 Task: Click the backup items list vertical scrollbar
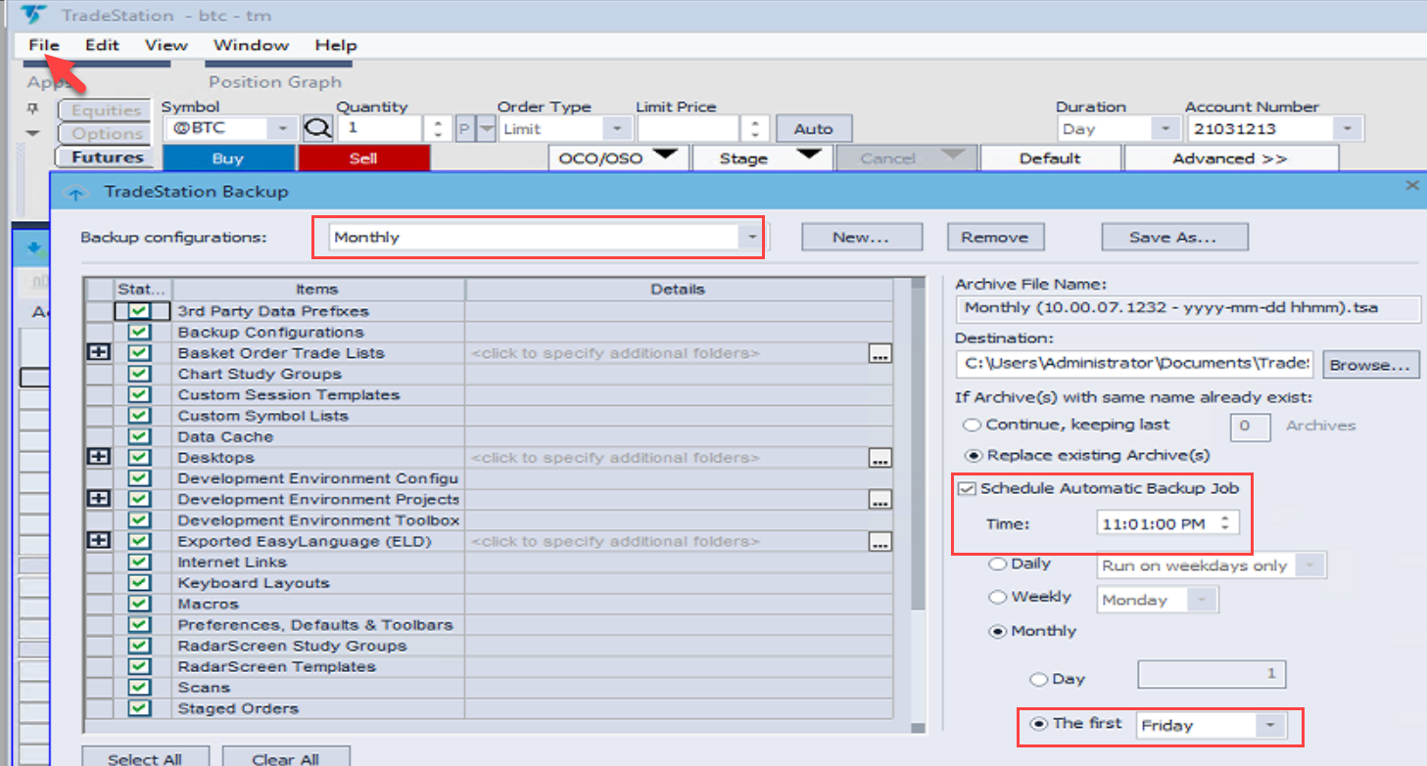917,440
